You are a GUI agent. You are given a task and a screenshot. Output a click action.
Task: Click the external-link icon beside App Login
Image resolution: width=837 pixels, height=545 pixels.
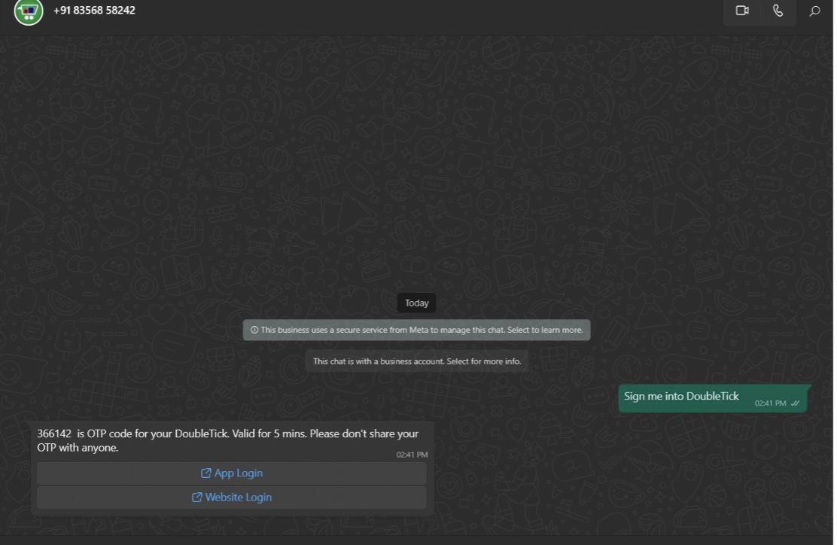[x=205, y=473]
